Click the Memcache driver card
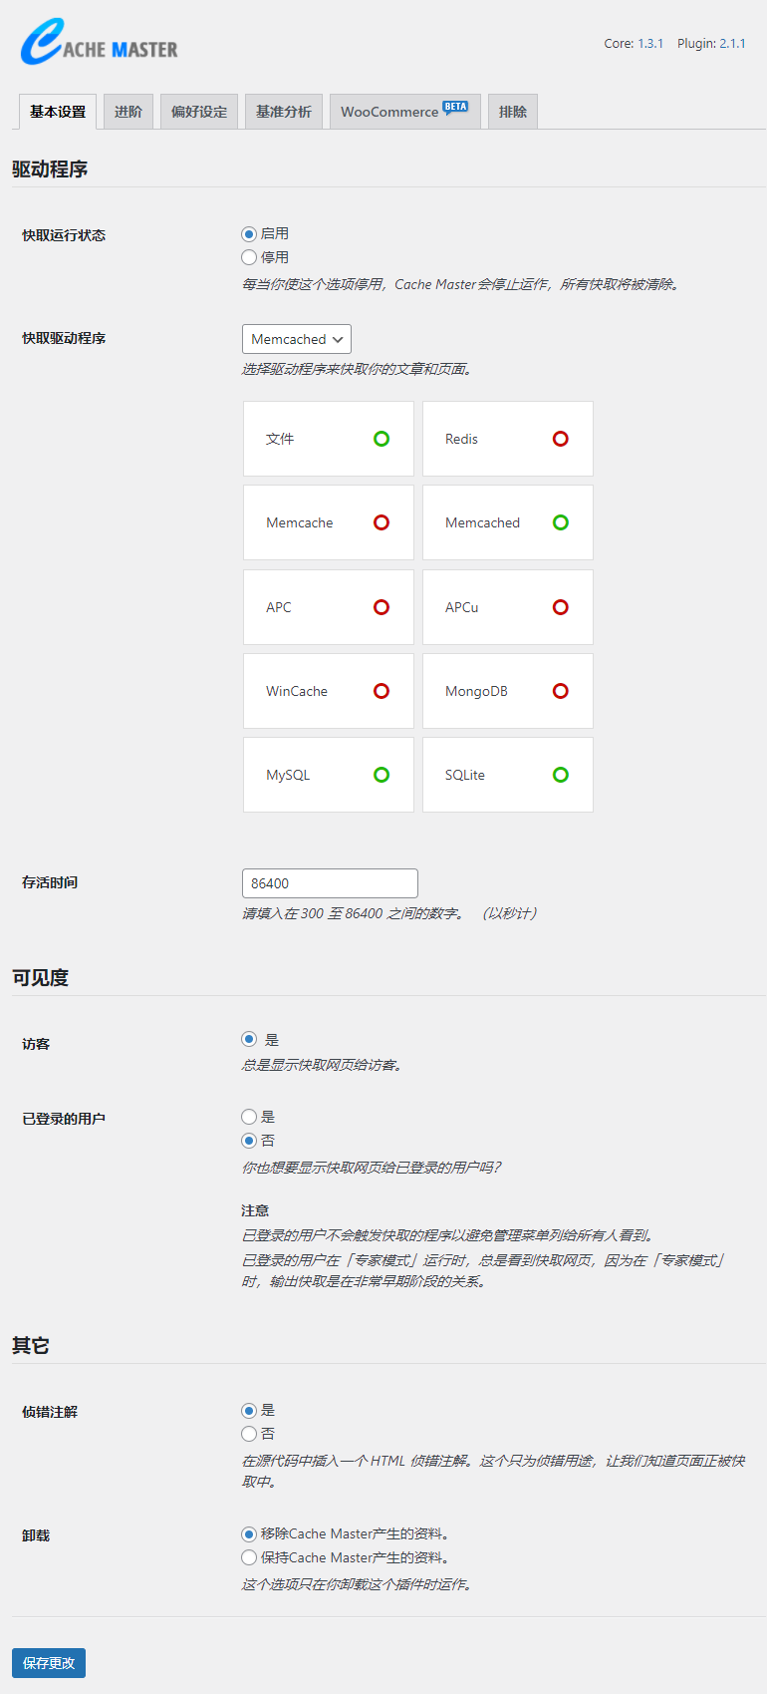 tap(329, 522)
